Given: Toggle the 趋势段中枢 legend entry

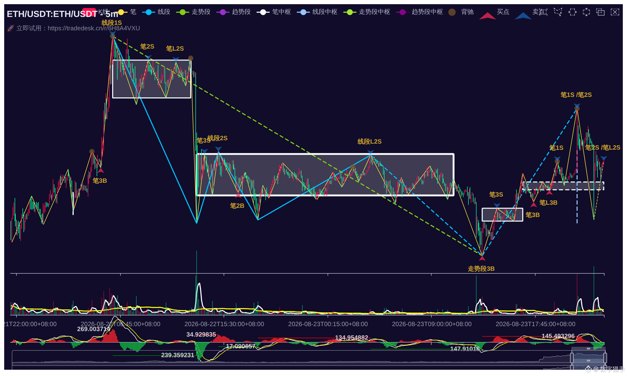Looking at the screenshot, I should tap(420, 12).
